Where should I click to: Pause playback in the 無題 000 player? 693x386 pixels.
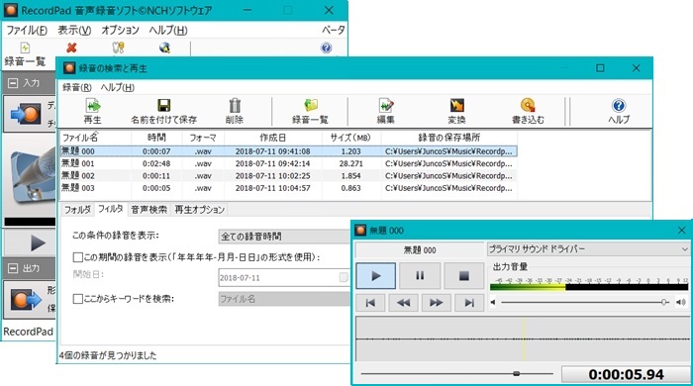[420, 276]
